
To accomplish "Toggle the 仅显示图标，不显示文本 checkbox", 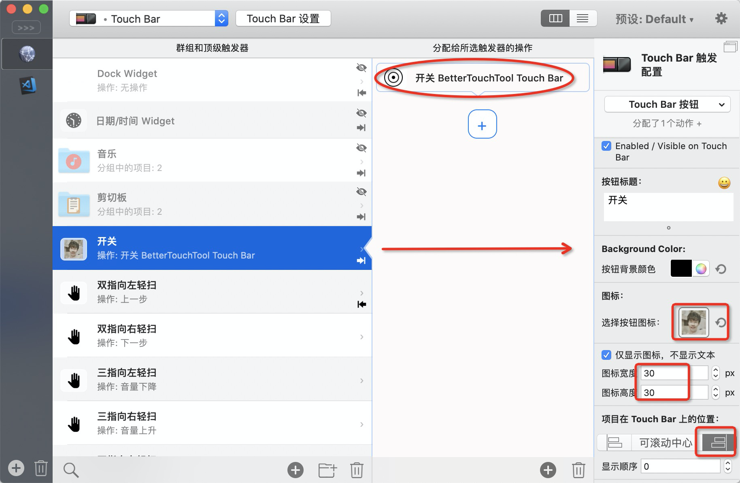I will 606,355.
